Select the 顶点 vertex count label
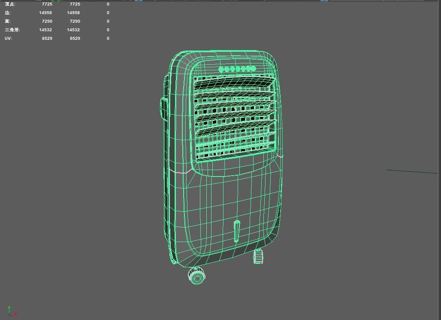Image resolution: width=441 pixels, height=320 pixels. click(x=10, y=4)
